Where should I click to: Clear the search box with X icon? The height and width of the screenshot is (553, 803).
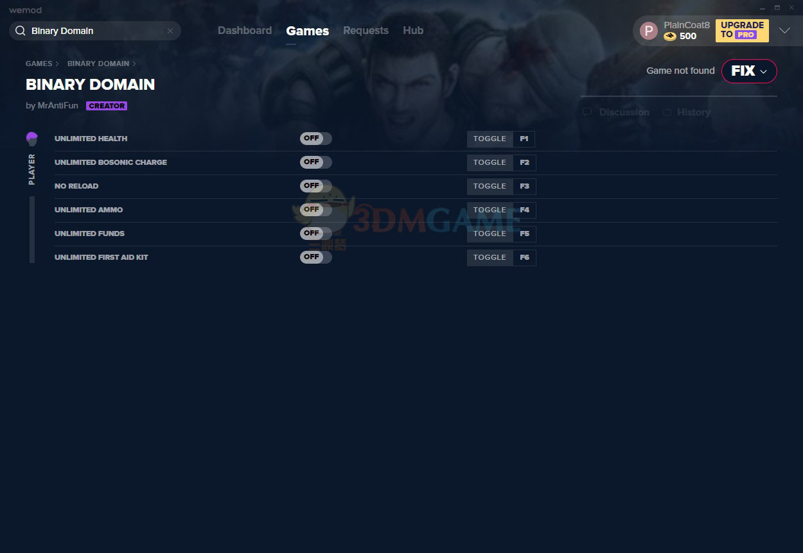click(170, 31)
